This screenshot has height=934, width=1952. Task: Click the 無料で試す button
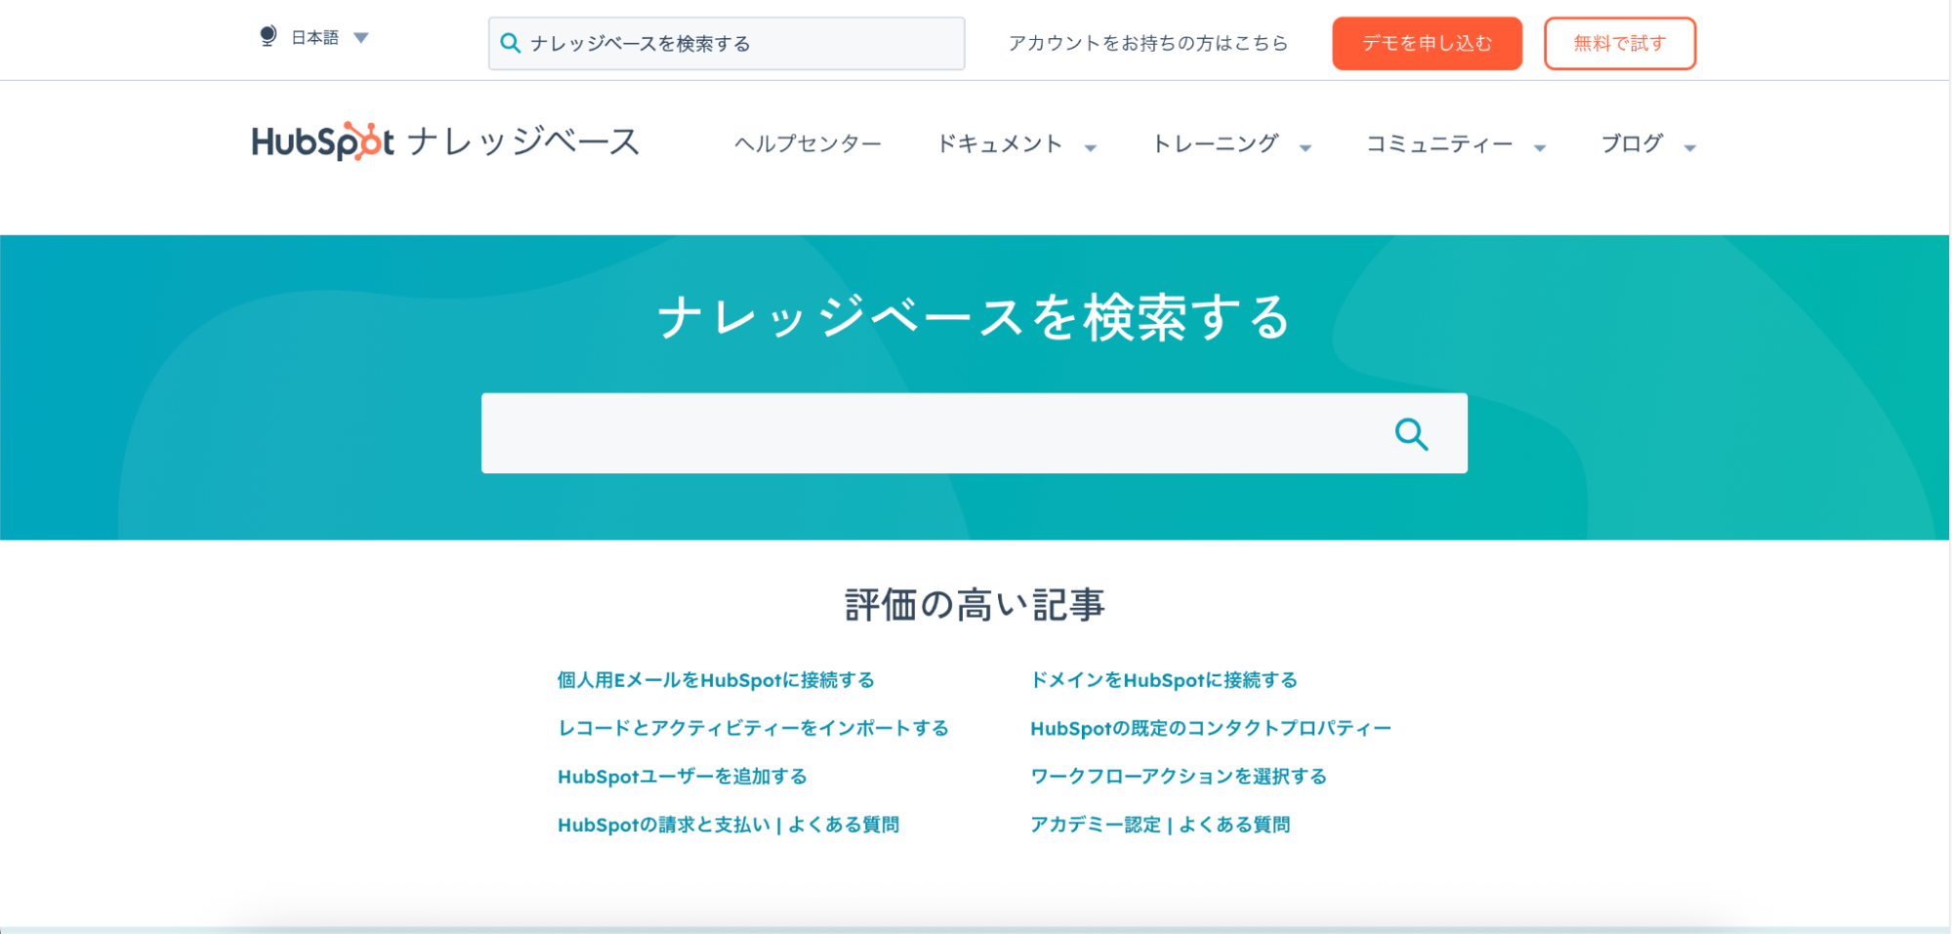1619,43
